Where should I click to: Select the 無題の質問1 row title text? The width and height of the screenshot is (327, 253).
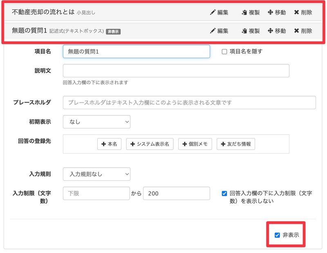[x=29, y=31]
